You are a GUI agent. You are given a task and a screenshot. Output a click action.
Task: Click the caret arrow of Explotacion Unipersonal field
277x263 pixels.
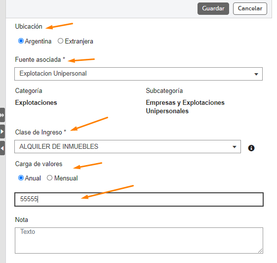pos(256,74)
